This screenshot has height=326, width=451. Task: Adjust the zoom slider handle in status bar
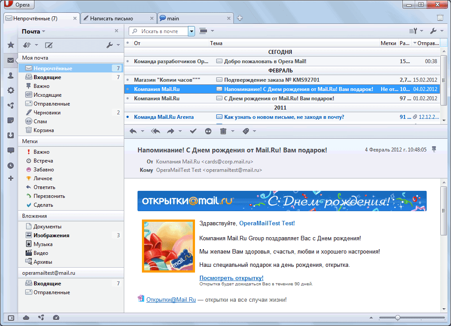click(x=397, y=318)
